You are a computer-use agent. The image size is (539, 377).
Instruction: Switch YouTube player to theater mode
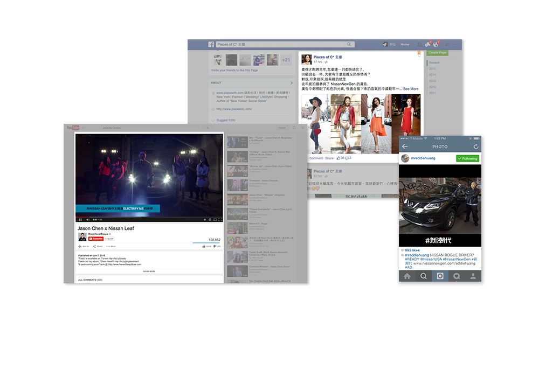click(215, 220)
